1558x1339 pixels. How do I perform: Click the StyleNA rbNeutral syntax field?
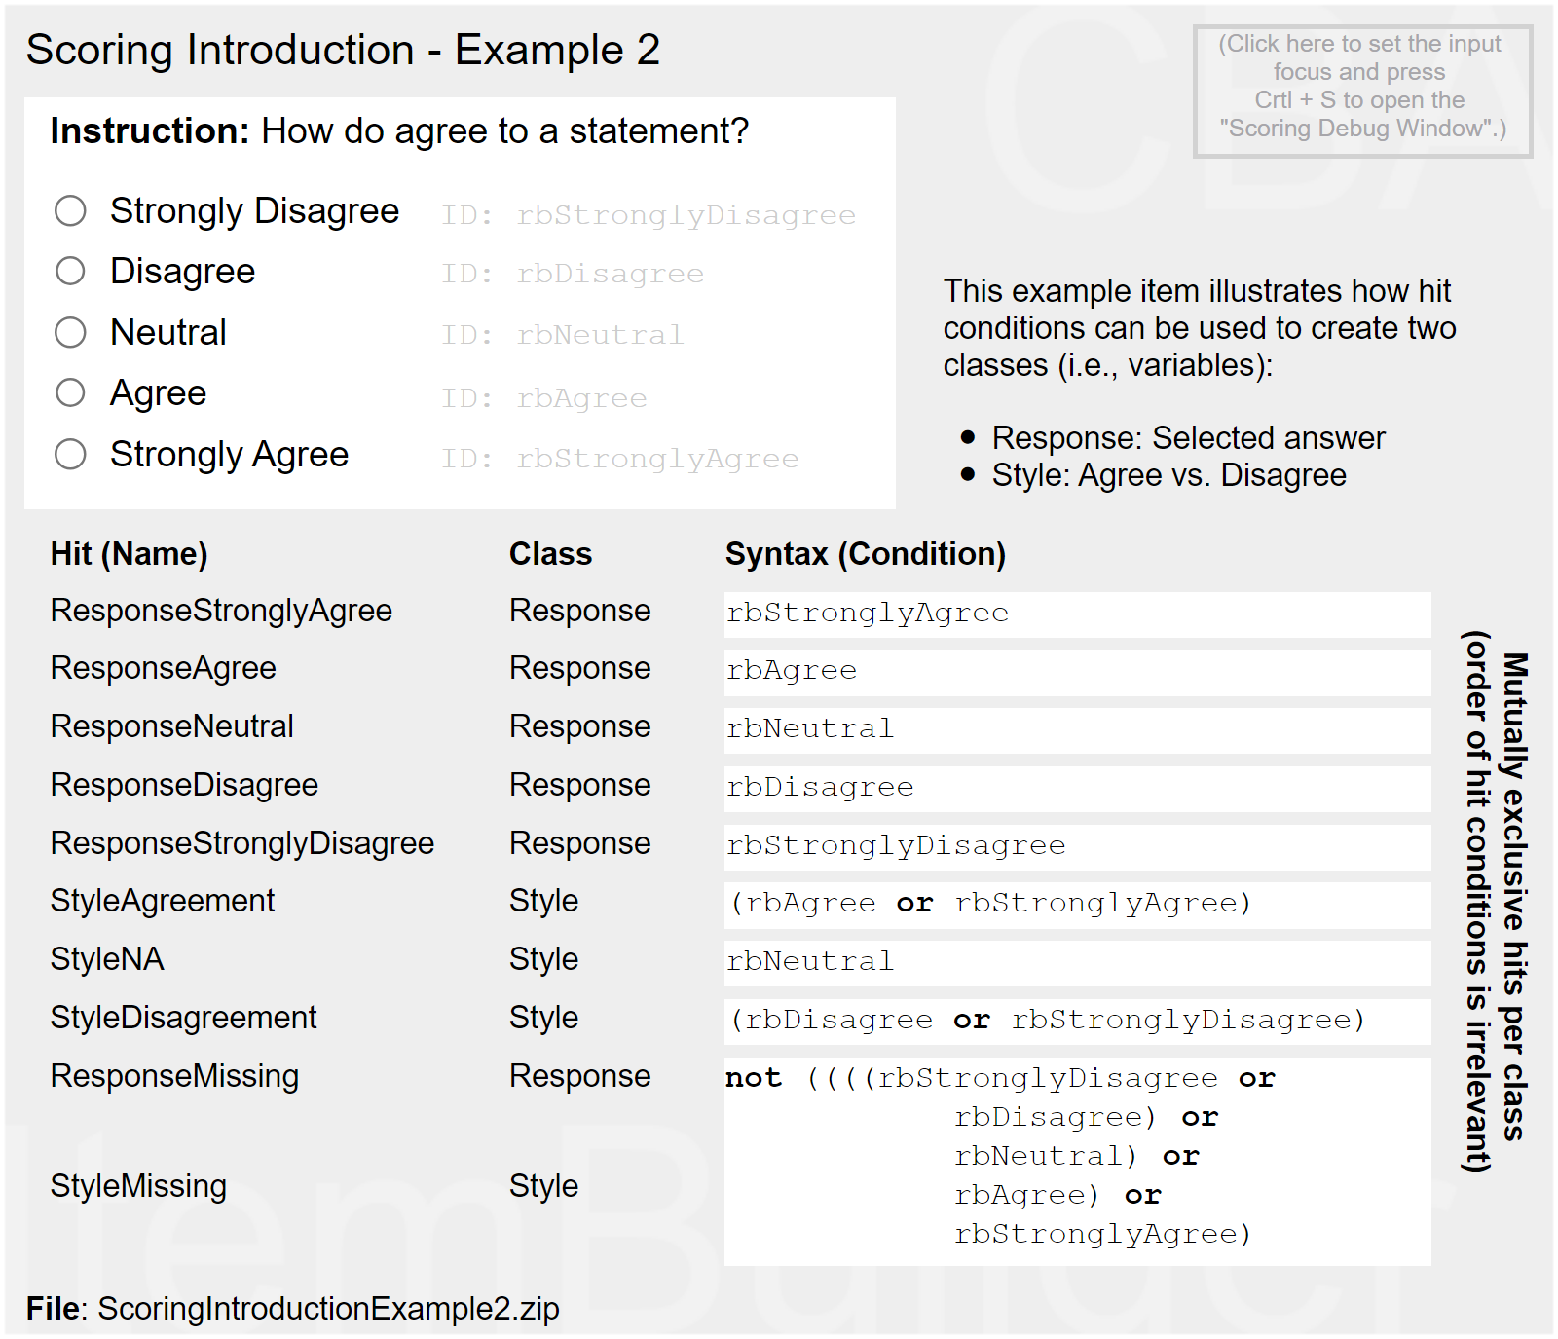pos(1076,962)
